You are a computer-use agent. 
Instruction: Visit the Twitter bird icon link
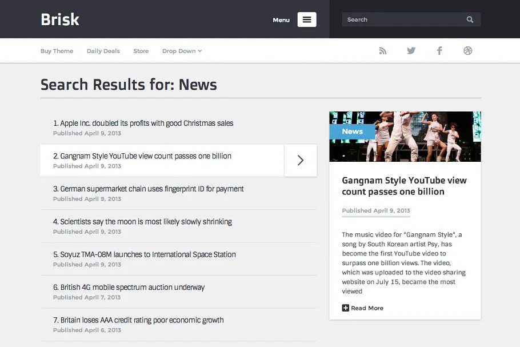pos(411,51)
